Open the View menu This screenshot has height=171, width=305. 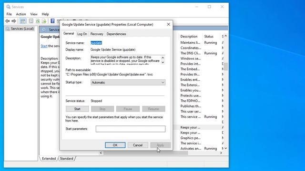point(34,14)
